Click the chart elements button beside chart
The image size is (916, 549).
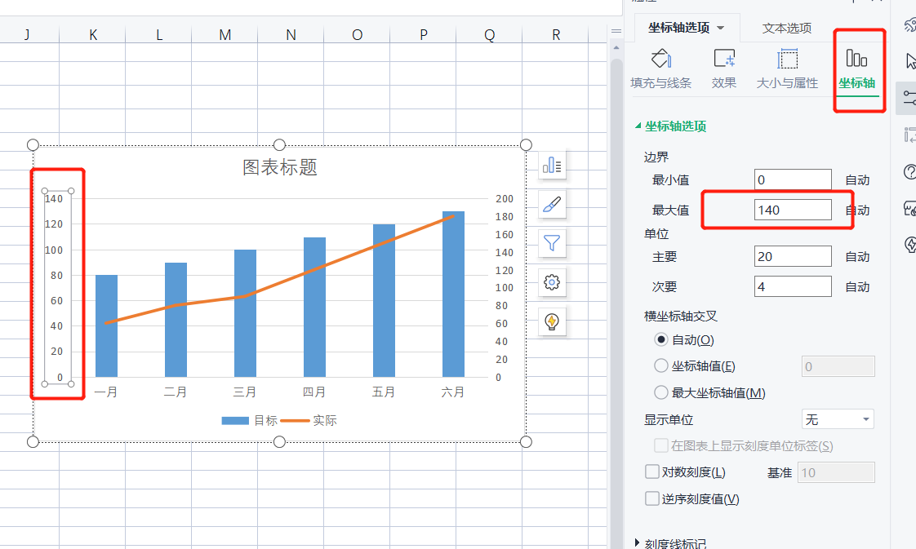[x=552, y=166]
